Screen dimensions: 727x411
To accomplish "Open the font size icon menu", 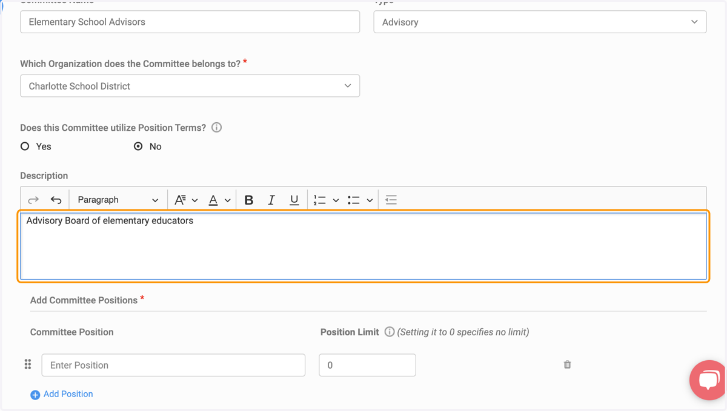I will pos(180,200).
